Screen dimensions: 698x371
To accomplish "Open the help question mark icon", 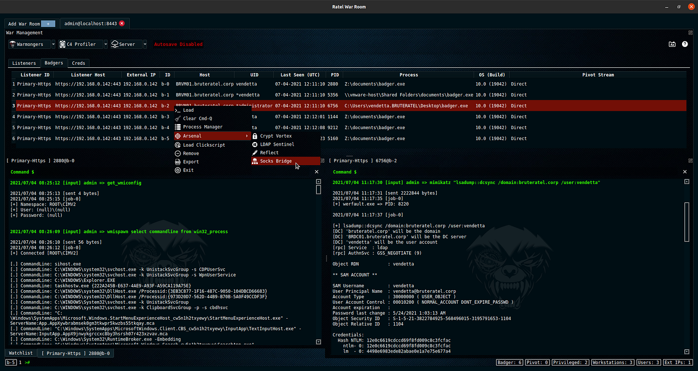I will coord(685,44).
